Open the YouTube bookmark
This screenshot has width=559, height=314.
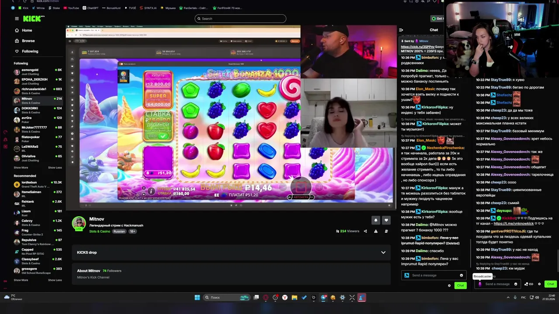pyautogui.click(x=71, y=8)
